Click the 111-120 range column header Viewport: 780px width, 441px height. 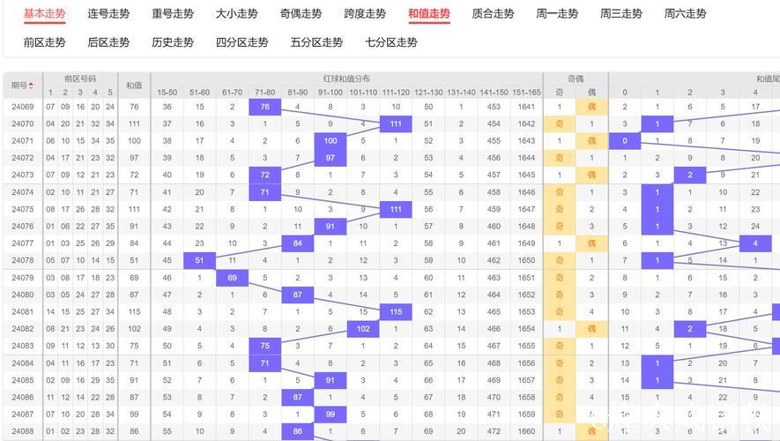396,93
